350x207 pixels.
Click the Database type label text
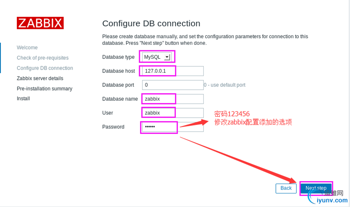[x=118, y=57]
